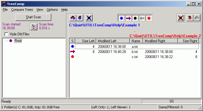203x111 pixels.
Task: Open the Options menu
Action: 52,10
